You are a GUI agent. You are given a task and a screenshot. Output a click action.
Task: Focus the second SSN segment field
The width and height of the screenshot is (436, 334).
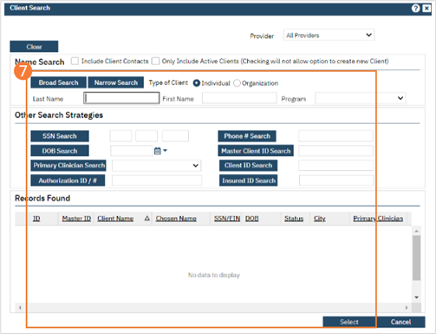[146, 136]
